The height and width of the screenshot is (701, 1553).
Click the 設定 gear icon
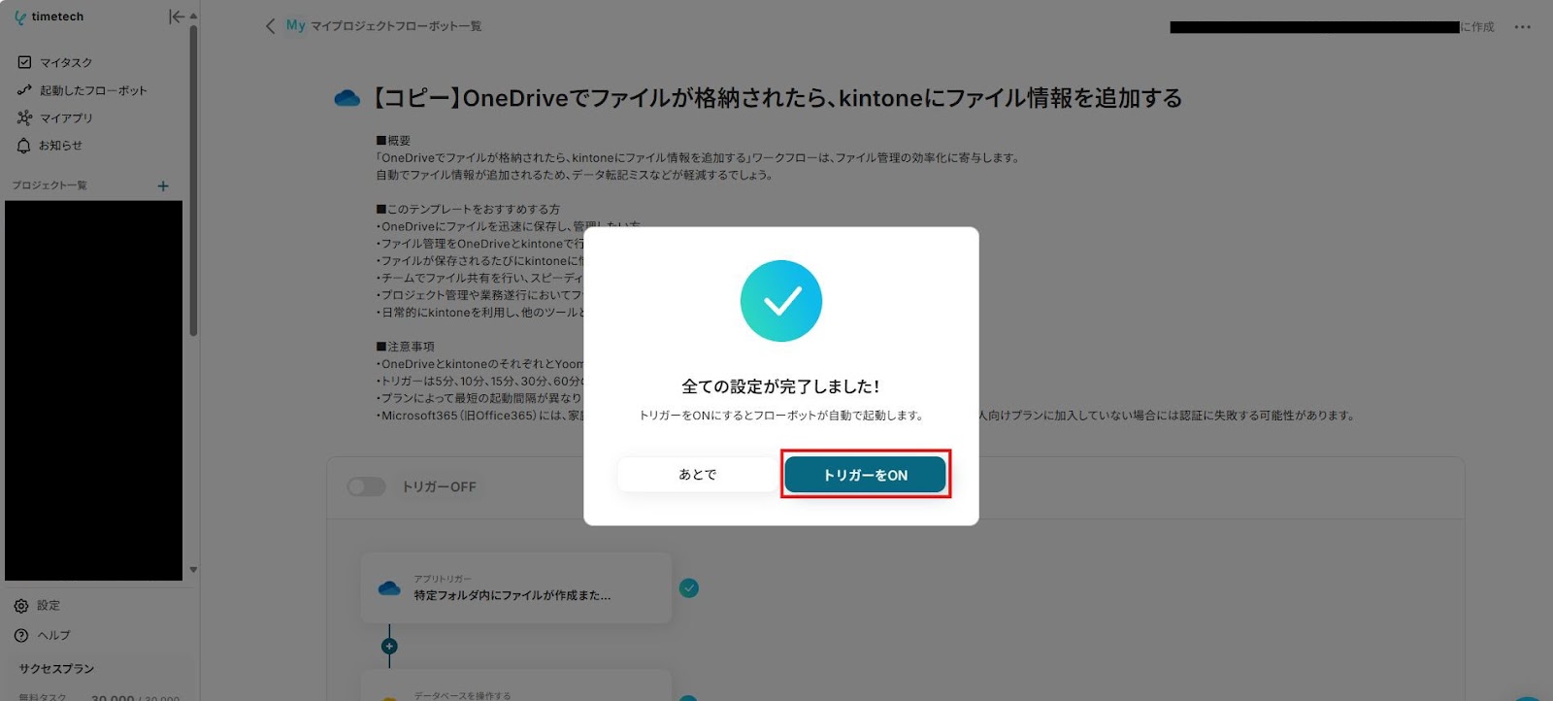tap(21, 606)
